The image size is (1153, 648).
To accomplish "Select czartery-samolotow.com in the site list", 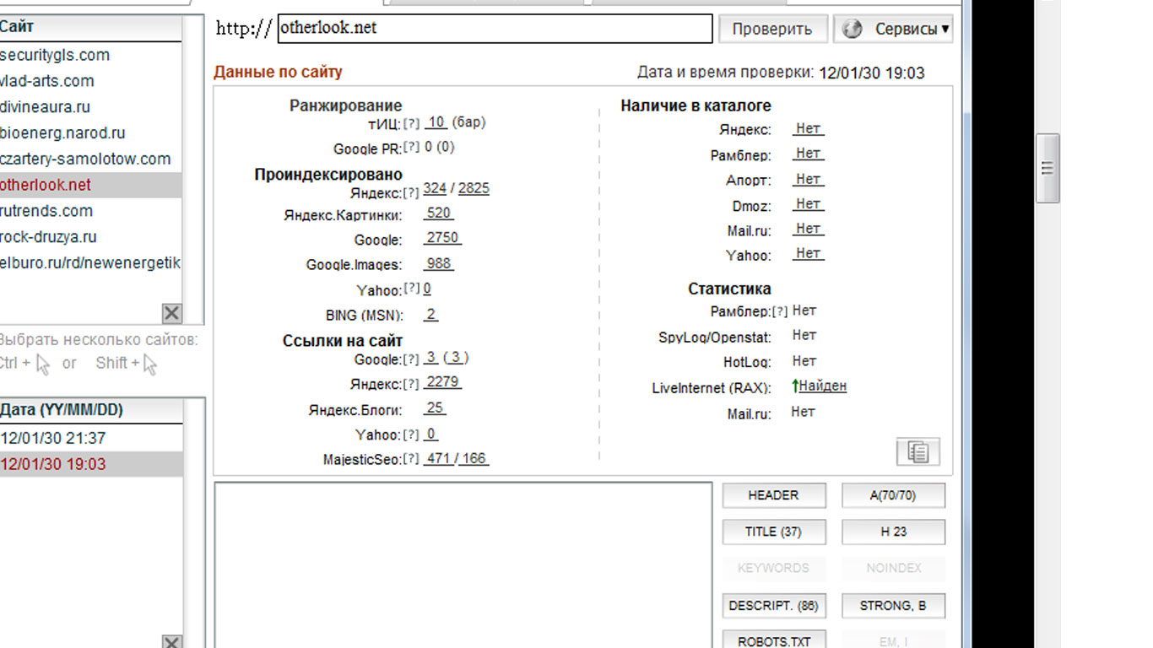I will tap(90, 159).
